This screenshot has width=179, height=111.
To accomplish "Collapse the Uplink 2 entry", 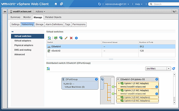I will click(119, 90).
